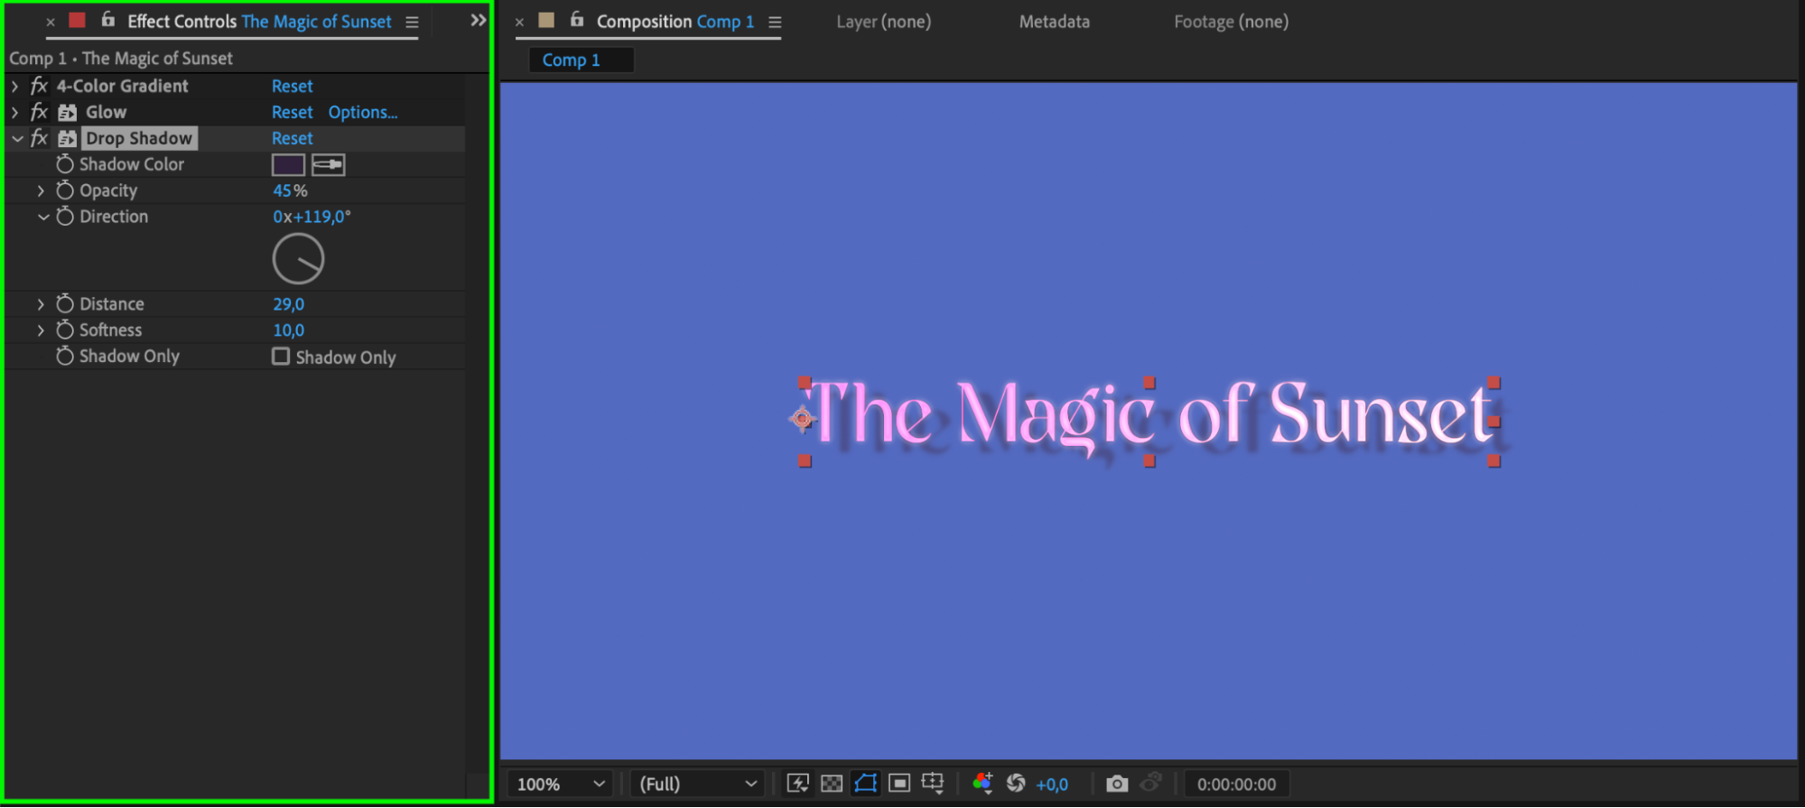Click the Region of Interest icon
The height and width of the screenshot is (808, 1805).
(x=899, y=784)
